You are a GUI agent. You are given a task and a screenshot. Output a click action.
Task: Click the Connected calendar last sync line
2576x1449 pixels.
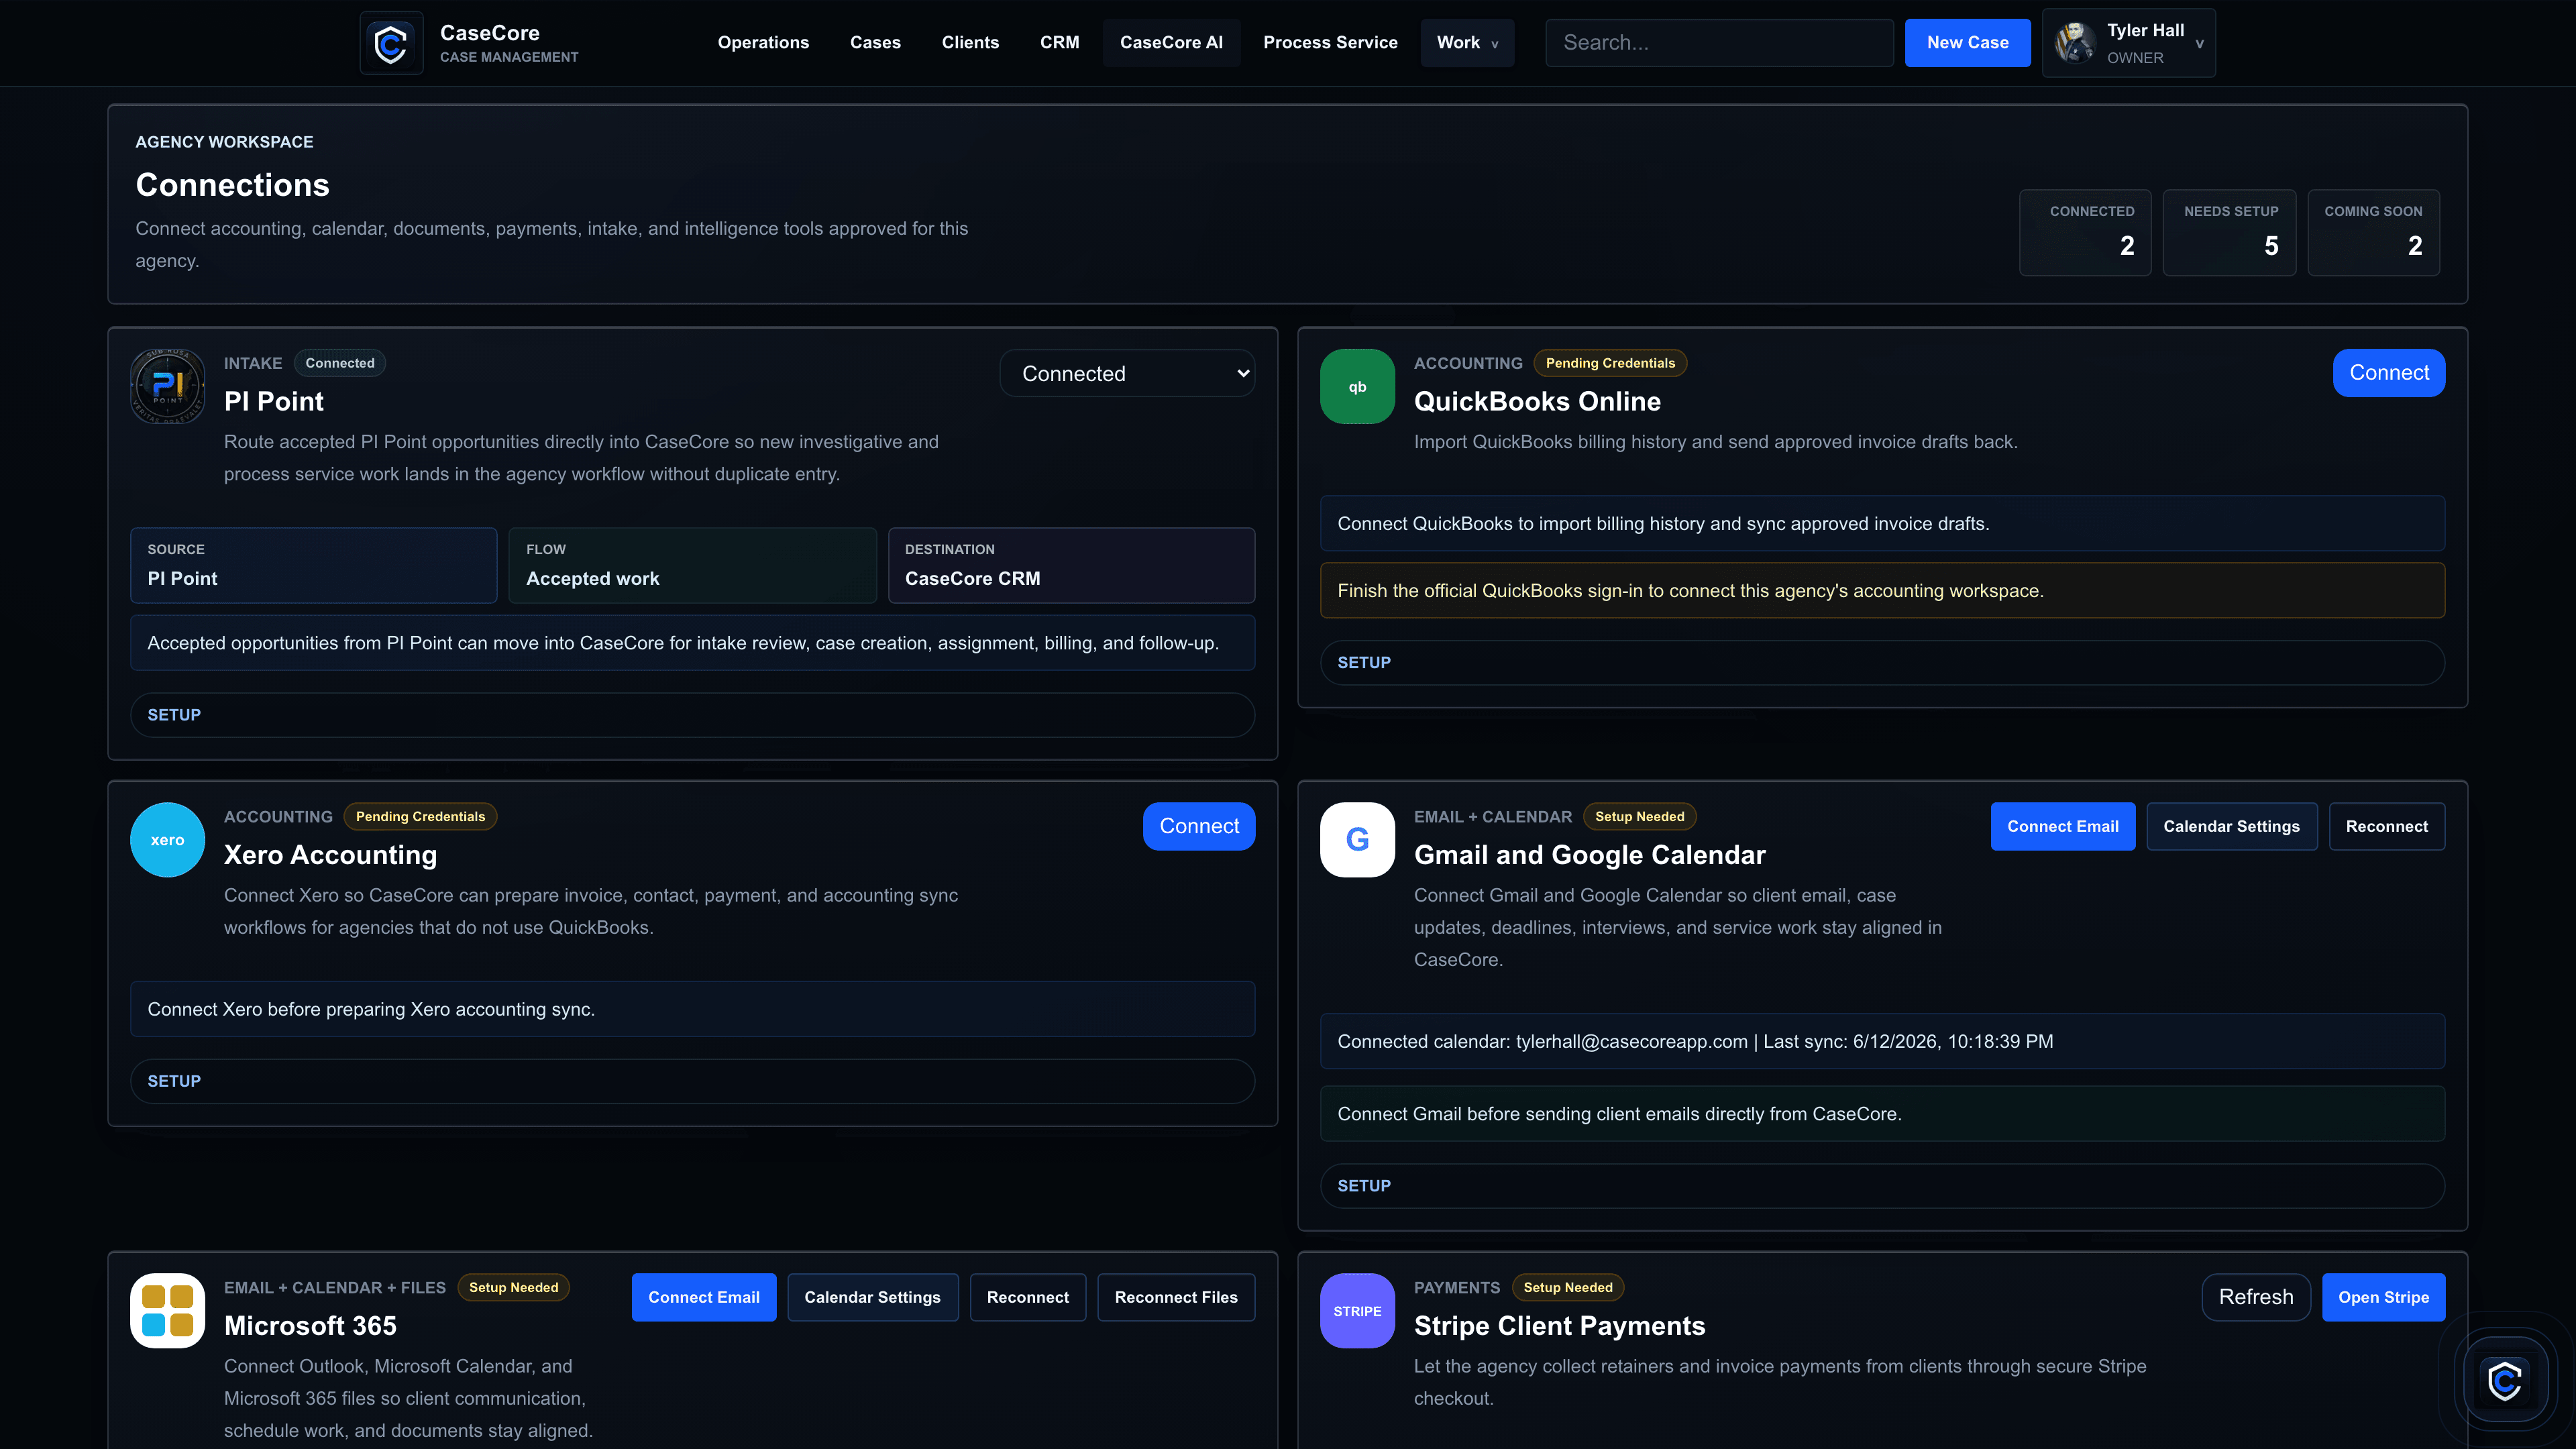pyautogui.click(x=1882, y=1041)
